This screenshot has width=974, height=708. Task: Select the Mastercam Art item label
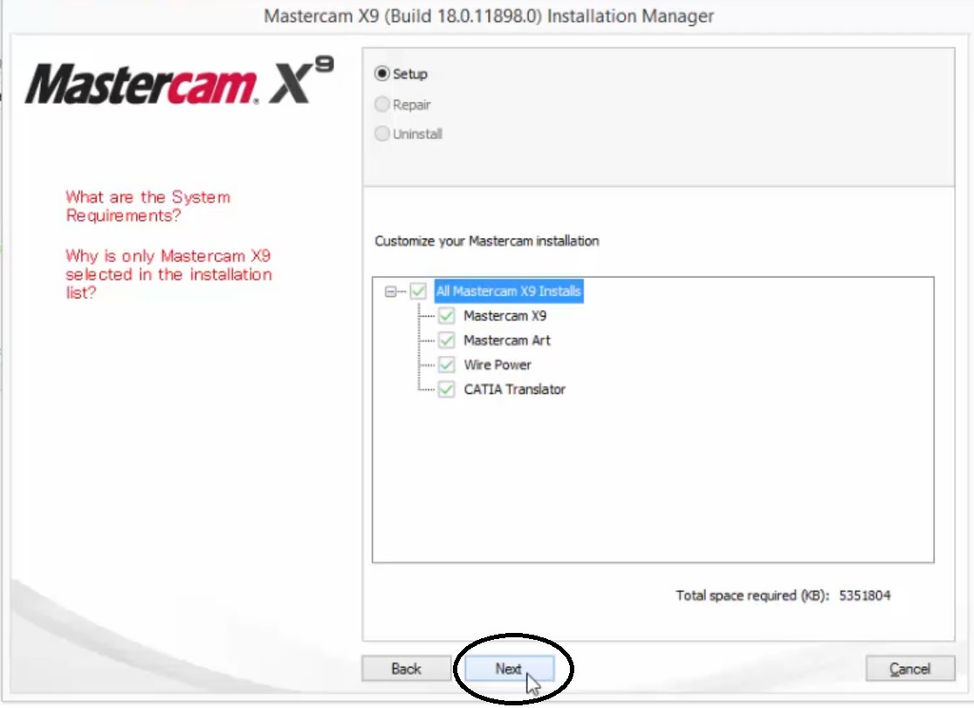pos(506,340)
